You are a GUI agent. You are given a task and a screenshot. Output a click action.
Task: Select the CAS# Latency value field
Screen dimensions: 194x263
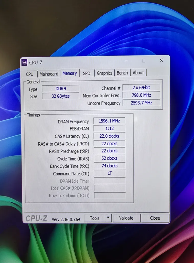109,136
